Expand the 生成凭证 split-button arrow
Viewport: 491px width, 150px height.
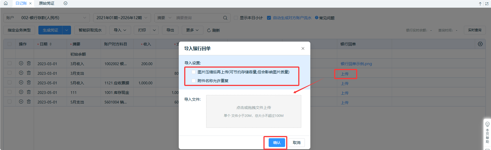[x=67, y=30]
